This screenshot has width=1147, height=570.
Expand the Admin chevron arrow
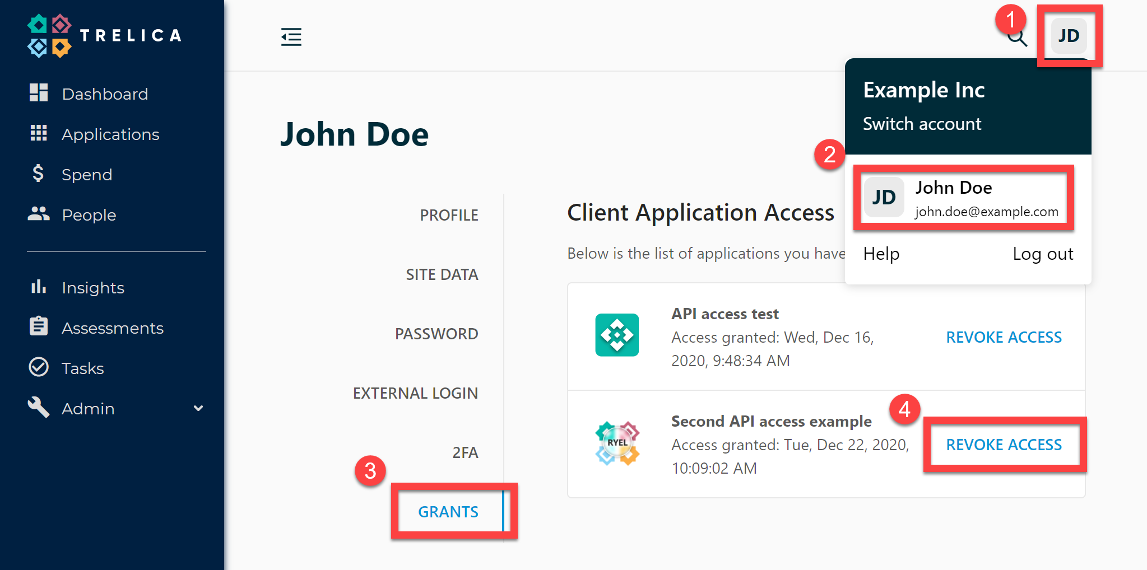pyautogui.click(x=198, y=408)
